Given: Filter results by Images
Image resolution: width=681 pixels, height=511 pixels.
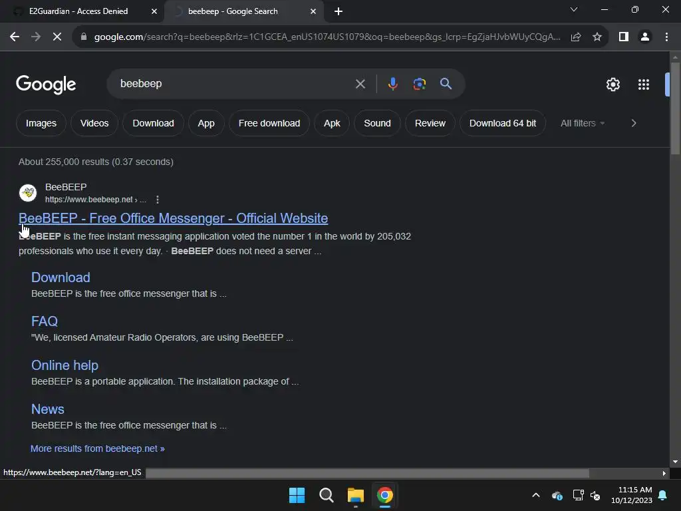Looking at the screenshot, I should click(x=41, y=123).
